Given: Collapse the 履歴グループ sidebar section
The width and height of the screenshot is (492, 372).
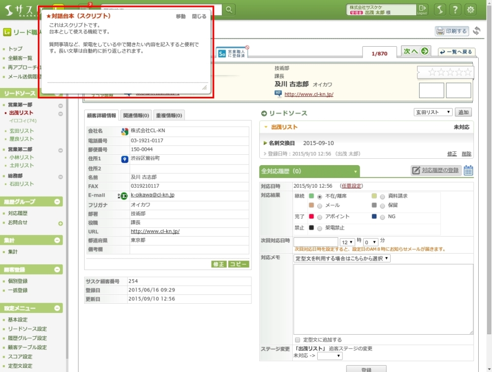Looking at the screenshot, I should pyautogui.click(x=58, y=202).
